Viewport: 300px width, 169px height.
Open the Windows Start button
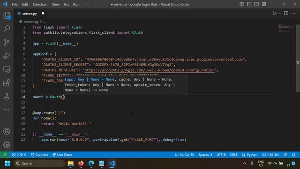click(7, 163)
